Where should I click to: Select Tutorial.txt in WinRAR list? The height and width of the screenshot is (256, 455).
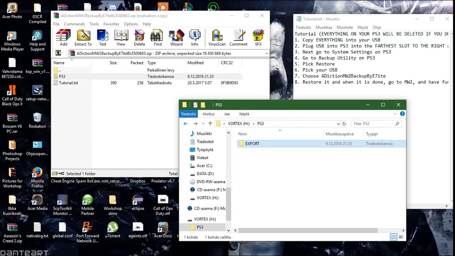(147, 83)
